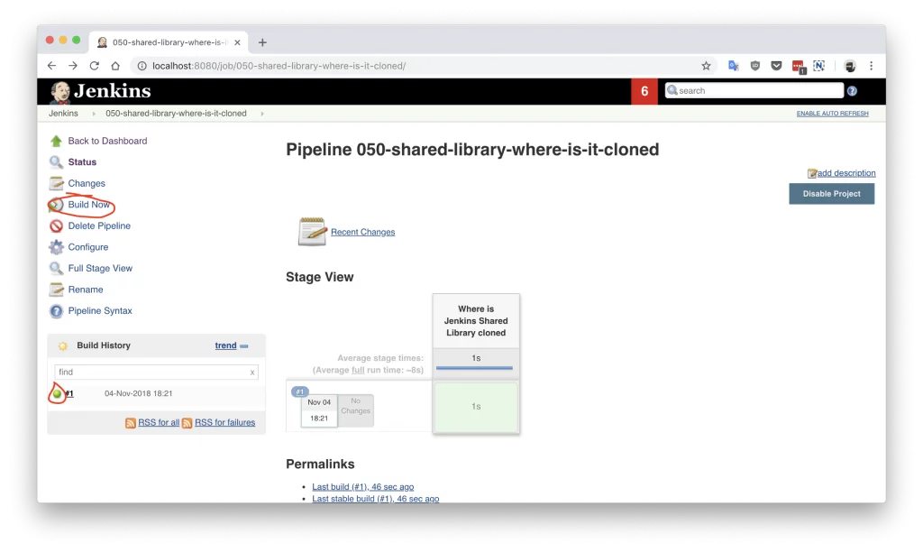The width and height of the screenshot is (923, 552).
Task: Click the Jenkins breadcrumb link
Action: (x=63, y=114)
